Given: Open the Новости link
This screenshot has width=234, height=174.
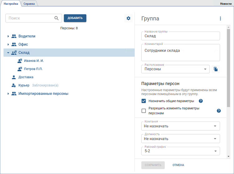Looking at the screenshot, I should point(226,3).
